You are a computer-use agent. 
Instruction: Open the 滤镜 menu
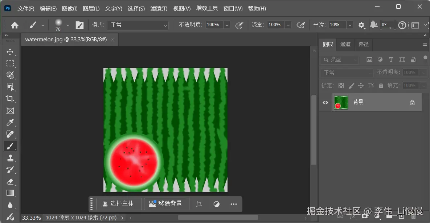point(158,8)
